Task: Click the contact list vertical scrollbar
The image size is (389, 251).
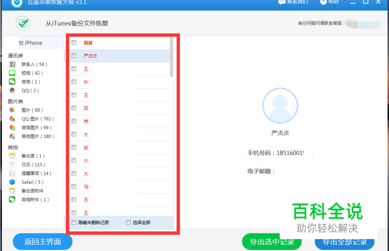Action: [171, 57]
